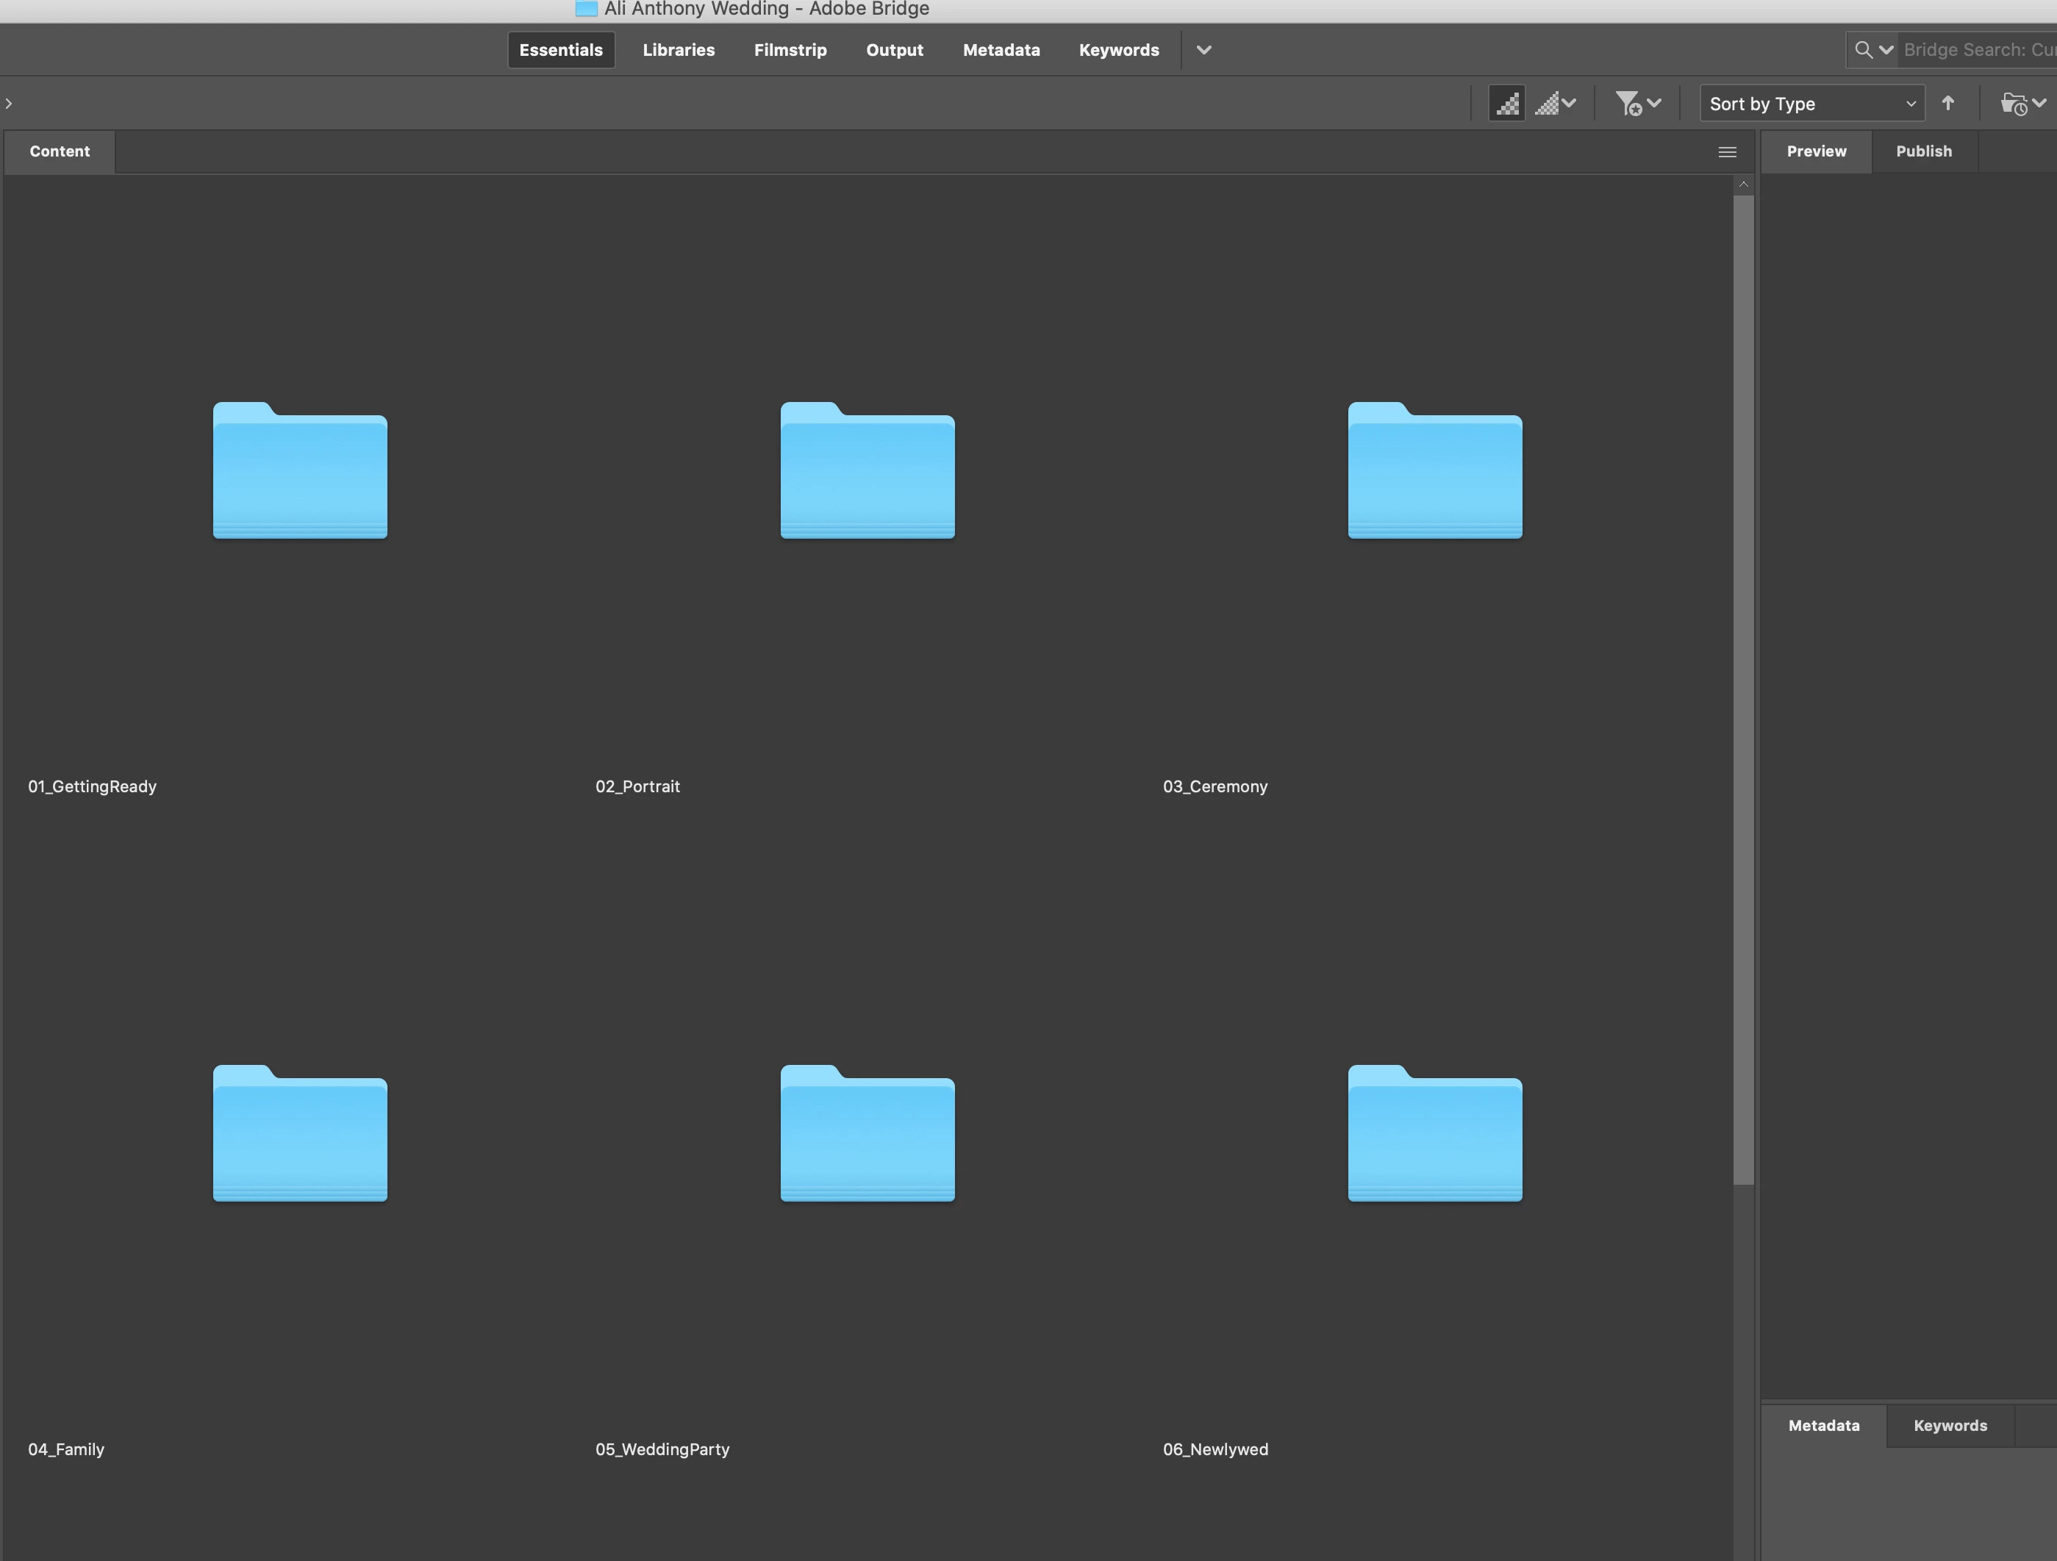Open the filter items by rating menu

point(1638,103)
